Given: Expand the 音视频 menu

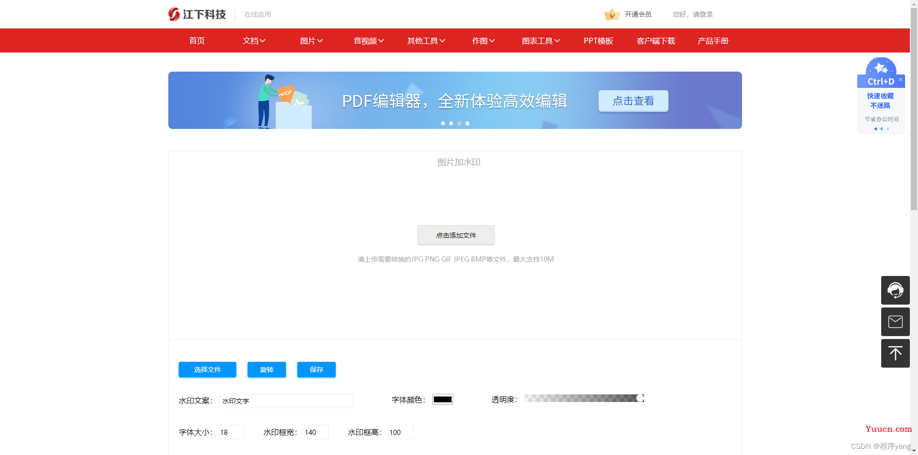Looking at the screenshot, I should (x=369, y=41).
